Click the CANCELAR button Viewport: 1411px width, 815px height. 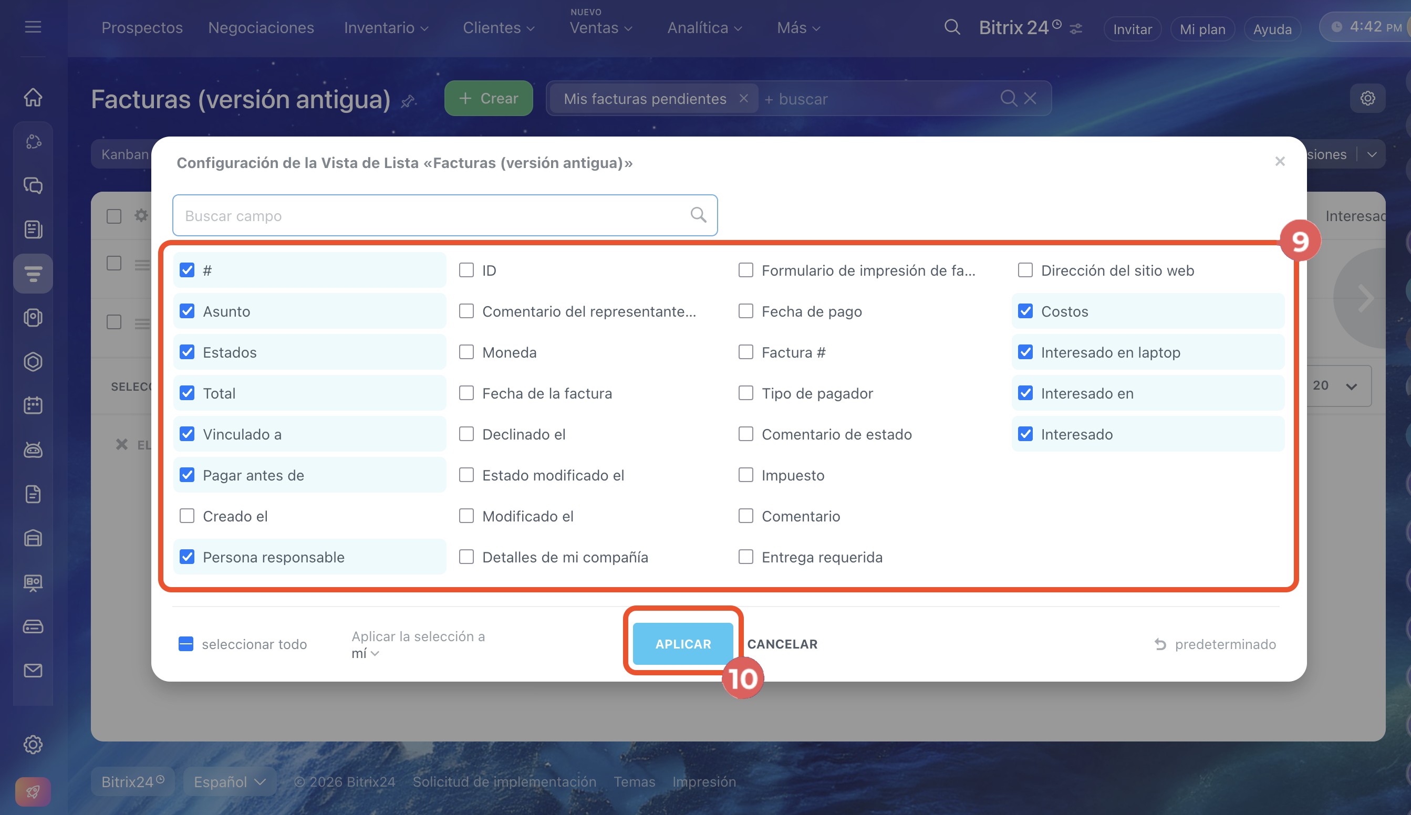pyautogui.click(x=782, y=644)
